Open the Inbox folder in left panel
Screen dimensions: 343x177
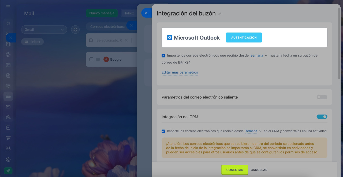click(32, 42)
